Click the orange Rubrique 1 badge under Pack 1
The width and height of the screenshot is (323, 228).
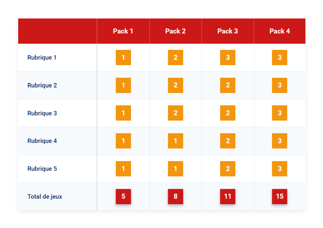click(x=123, y=57)
